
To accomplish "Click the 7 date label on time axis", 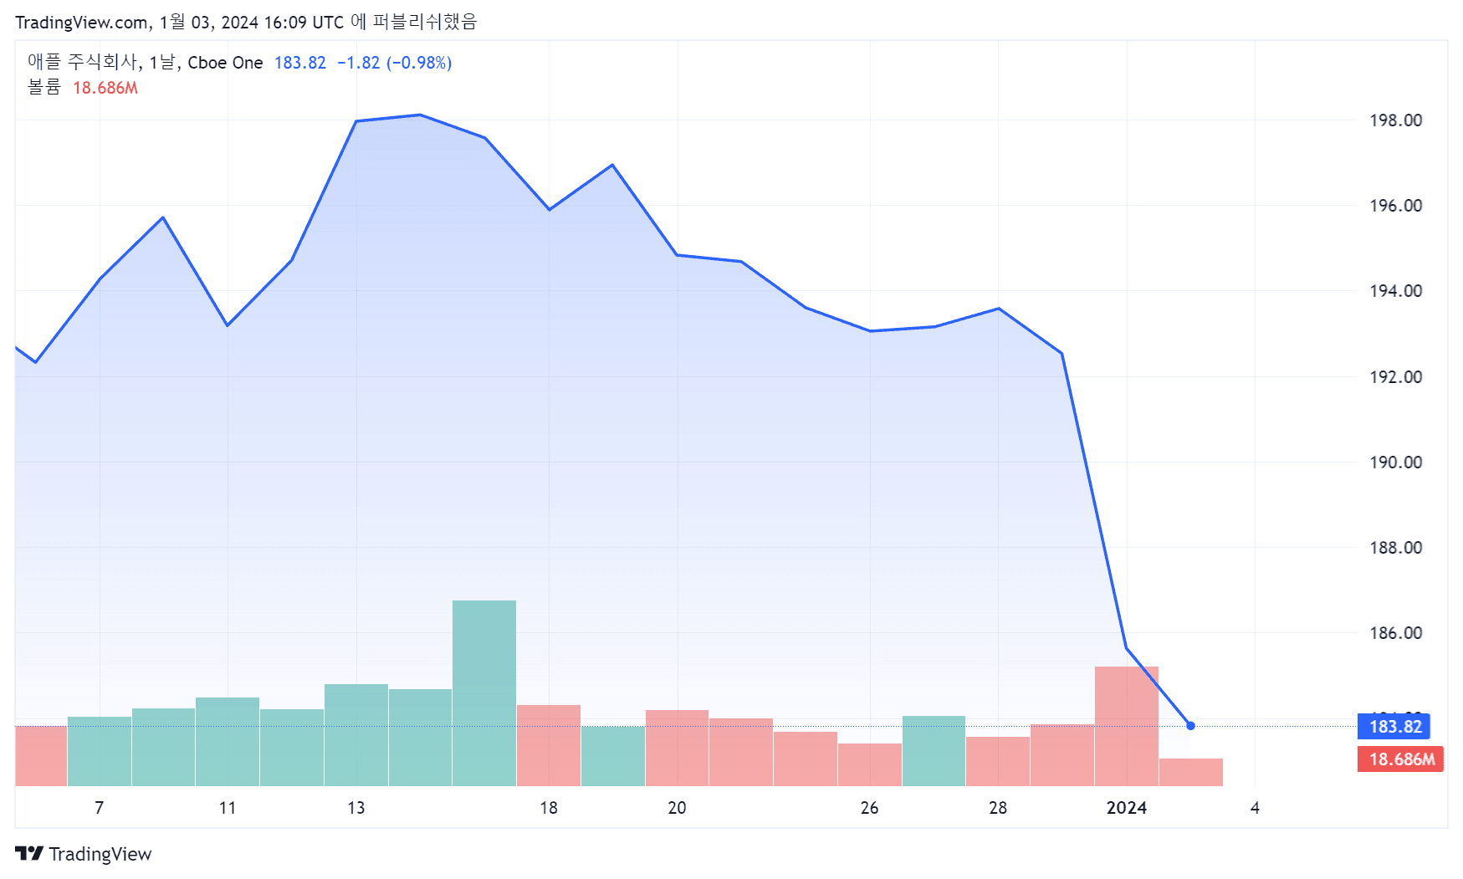I will point(100,808).
